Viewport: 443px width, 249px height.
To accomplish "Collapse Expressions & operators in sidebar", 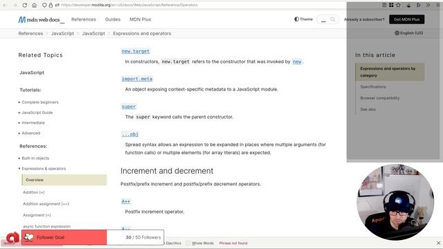I will point(44,169).
